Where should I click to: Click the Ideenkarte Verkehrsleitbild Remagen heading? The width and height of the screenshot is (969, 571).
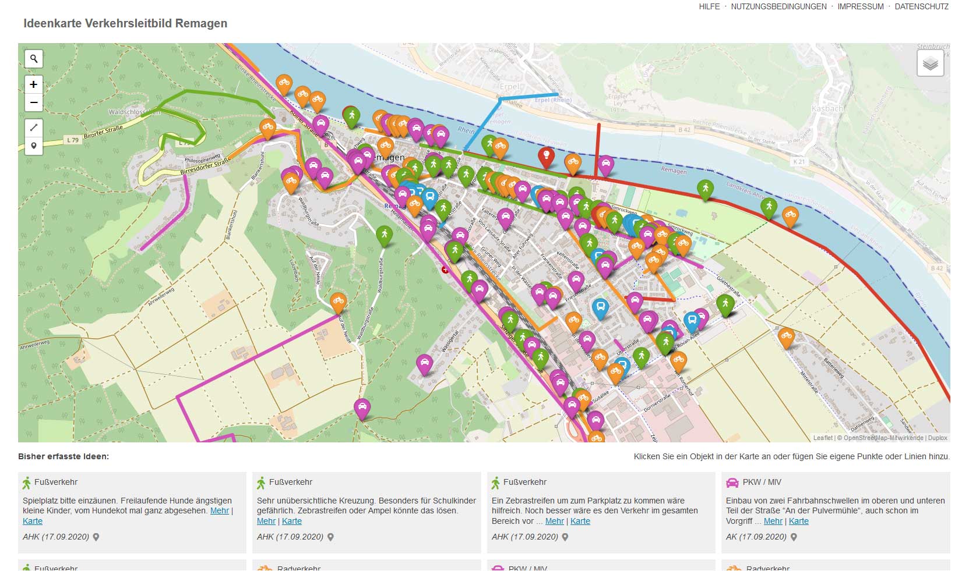(125, 23)
